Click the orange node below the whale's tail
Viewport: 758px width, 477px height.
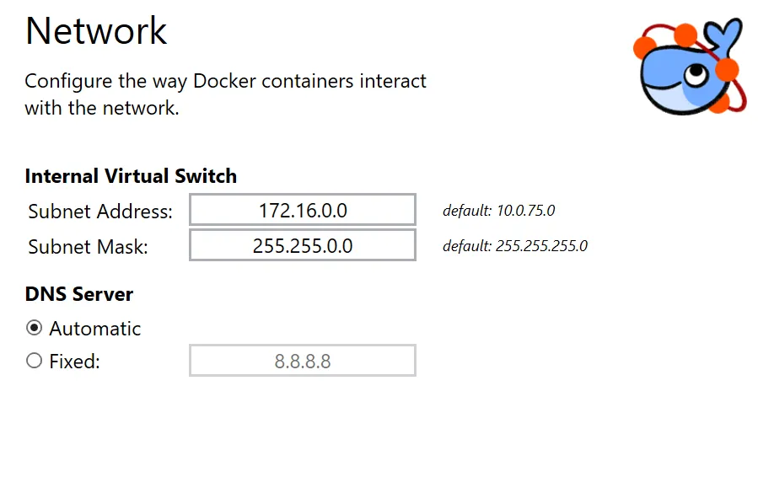(727, 69)
